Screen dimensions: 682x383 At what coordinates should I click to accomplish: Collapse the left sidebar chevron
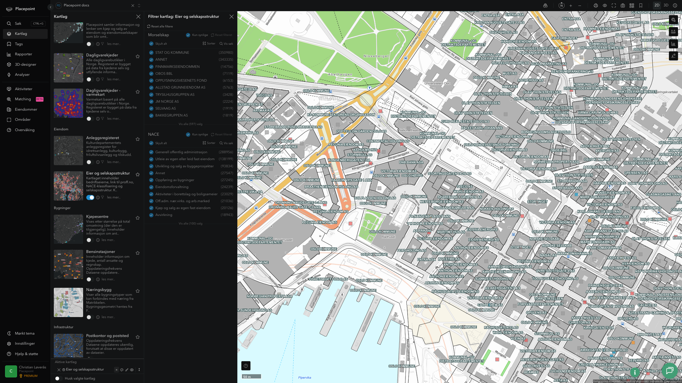click(50, 7)
